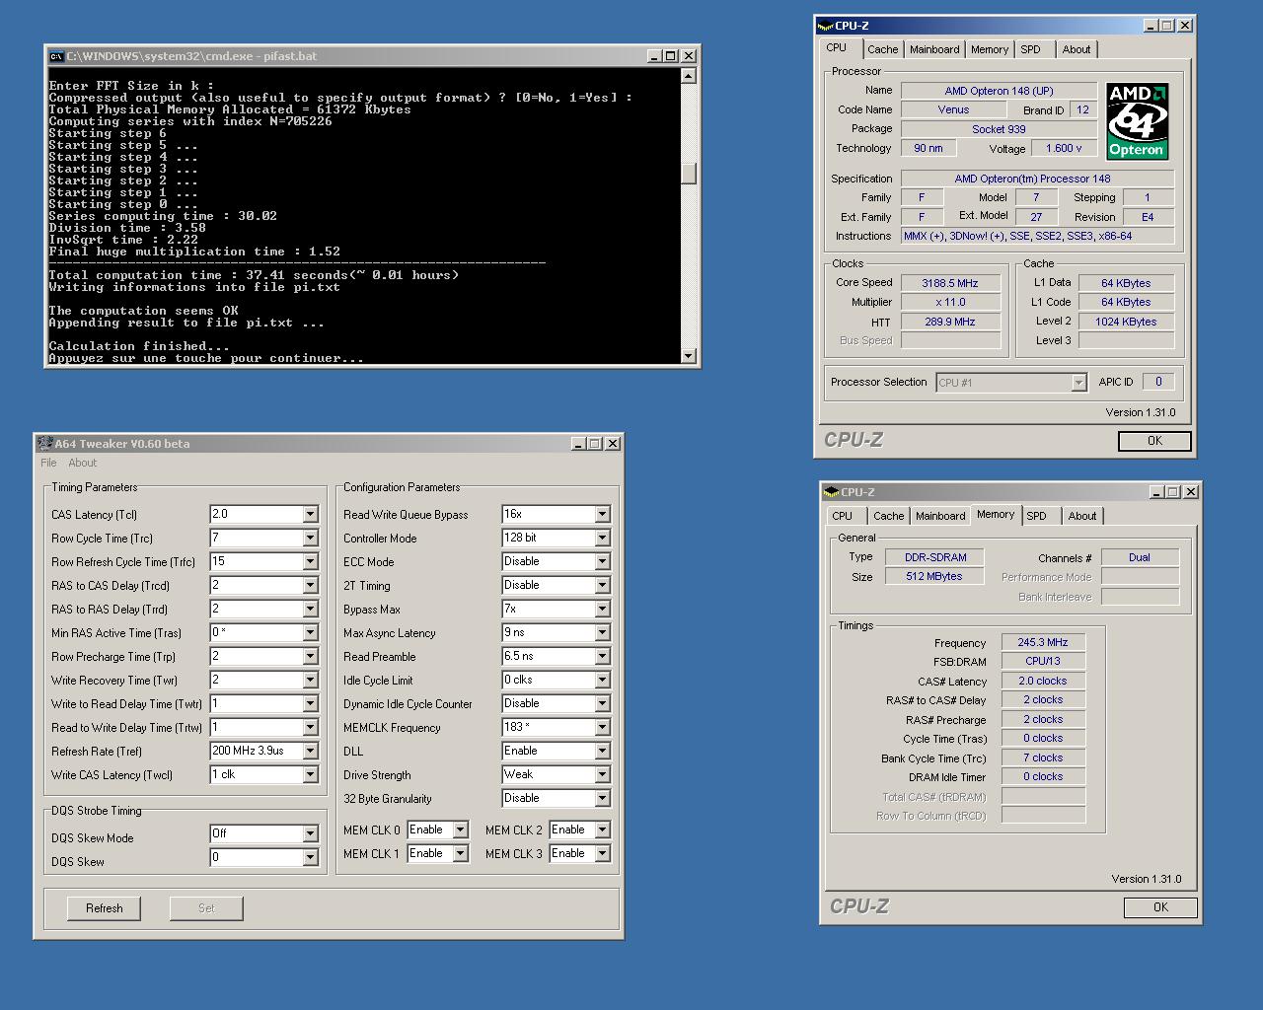The image size is (1263, 1010).
Task: Open the About menu in A64 Tweaker
Action: [x=83, y=463]
